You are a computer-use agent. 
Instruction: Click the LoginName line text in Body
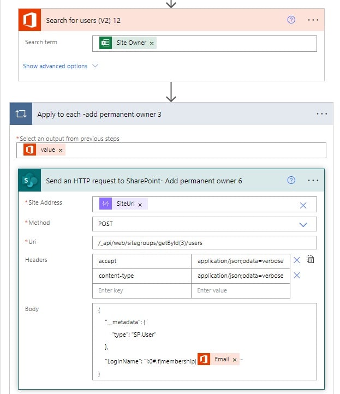[151, 361]
